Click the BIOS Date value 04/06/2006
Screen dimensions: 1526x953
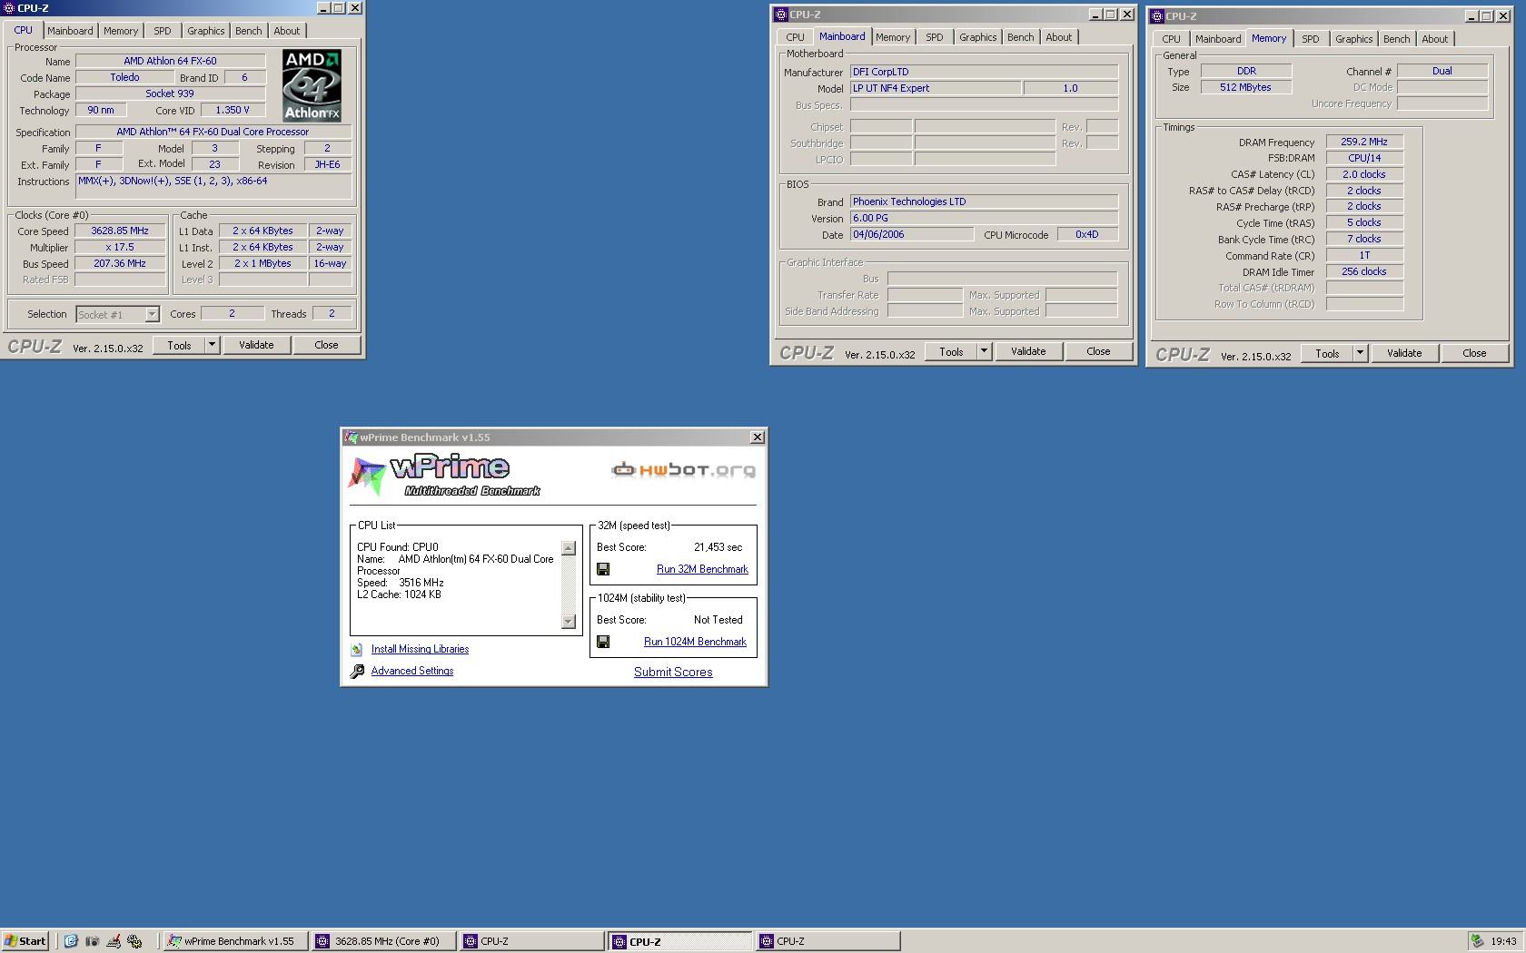(x=911, y=234)
